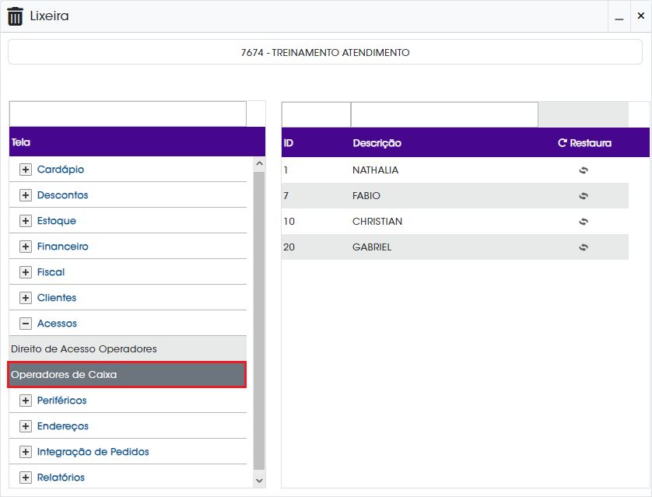Click the tree scrollbar down arrow
Screen dimensions: 652x497
(x=259, y=481)
